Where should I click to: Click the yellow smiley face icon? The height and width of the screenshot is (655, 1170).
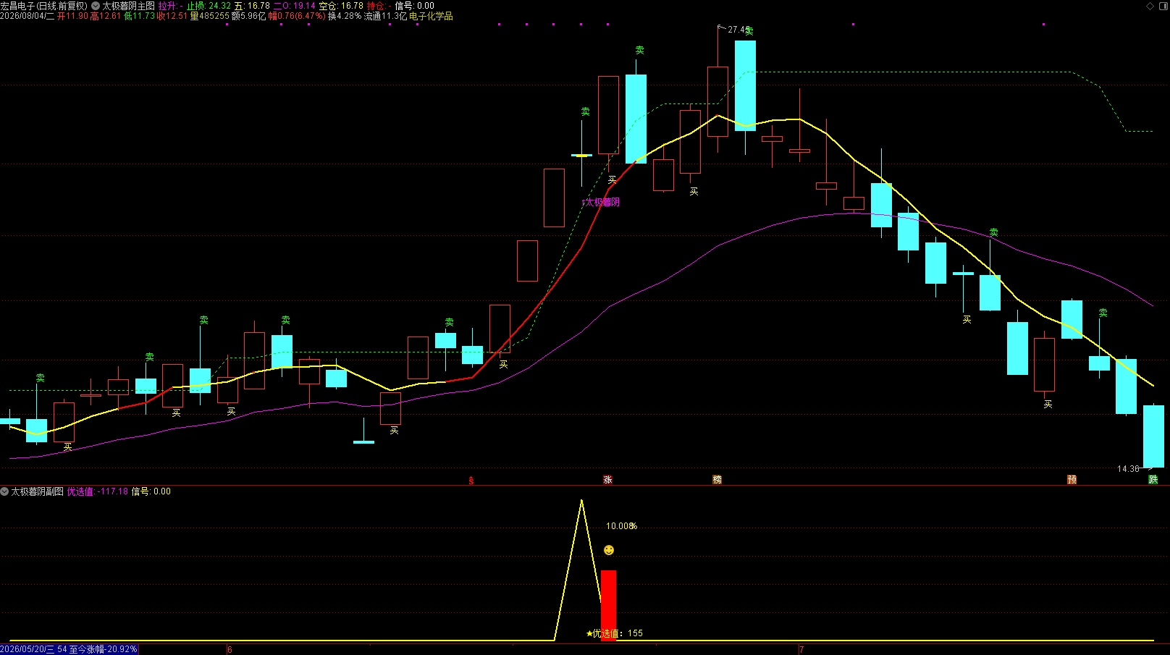coord(609,550)
